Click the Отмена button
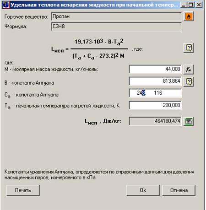This screenshot has width=206, height=210. pos(179,190)
